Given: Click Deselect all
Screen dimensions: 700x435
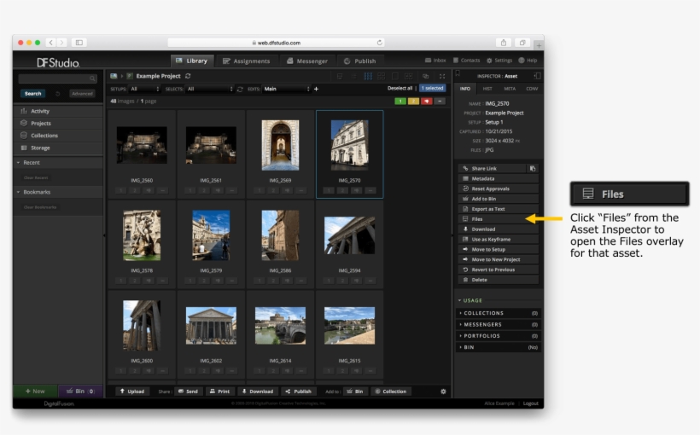Looking at the screenshot, I should point(400,89).
